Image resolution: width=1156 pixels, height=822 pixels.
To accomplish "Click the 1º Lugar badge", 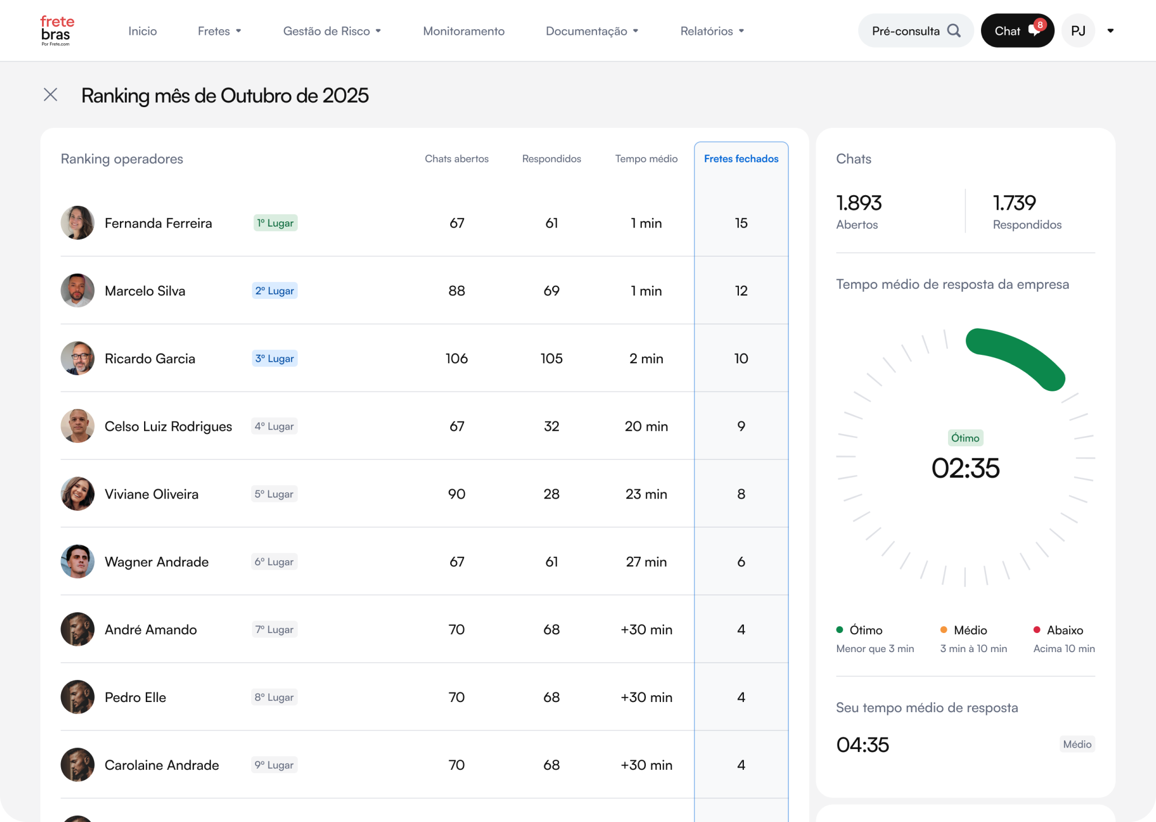I will pos(275,223).
